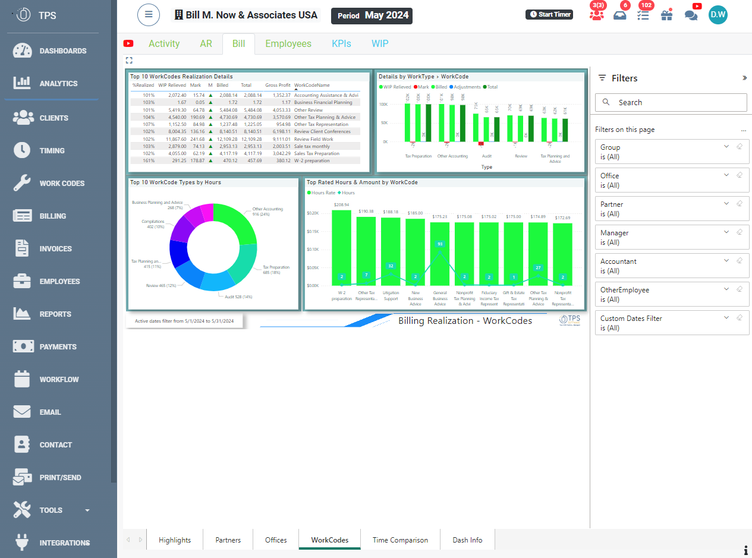Open the task list with 102 badge

tap(643, 15)
